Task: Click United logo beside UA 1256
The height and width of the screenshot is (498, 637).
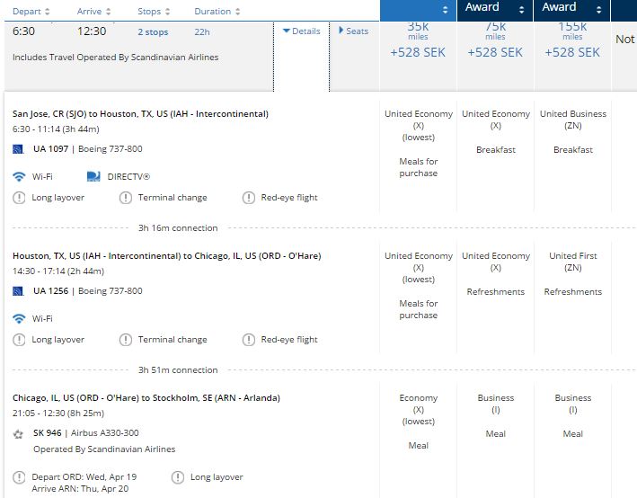Action: (x=19, y=291)
